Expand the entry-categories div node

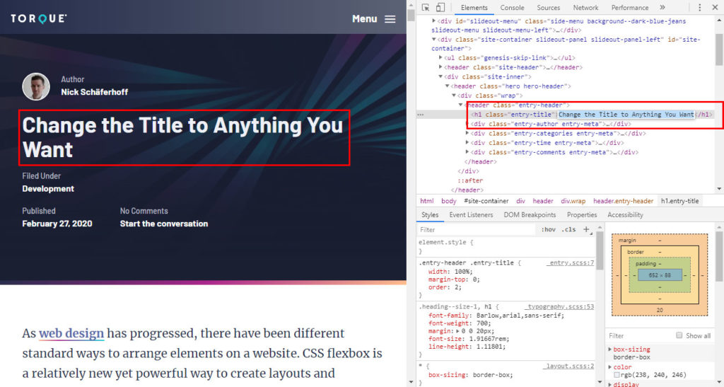(467, 134)
